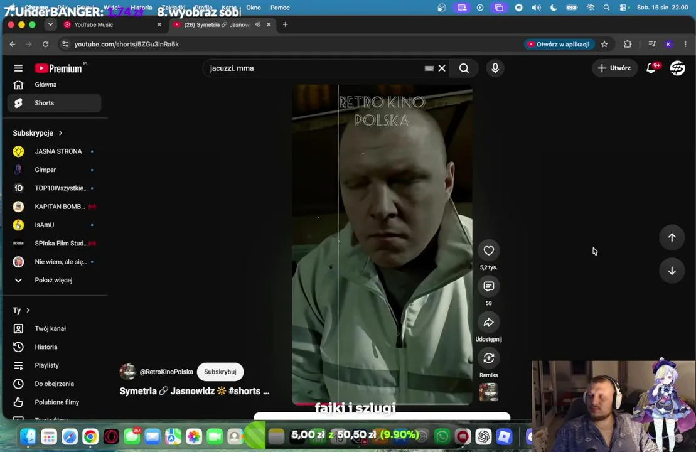The width and height of the screenshot is (696, 452).
Task: Toggle Wi-Fi from menu bar icon
Action: click(591, 8)
